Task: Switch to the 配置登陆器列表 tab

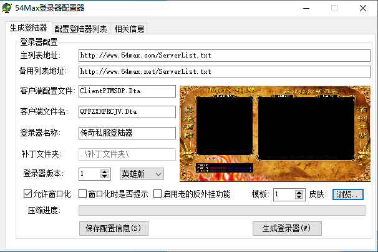Action: click(80, 28)
